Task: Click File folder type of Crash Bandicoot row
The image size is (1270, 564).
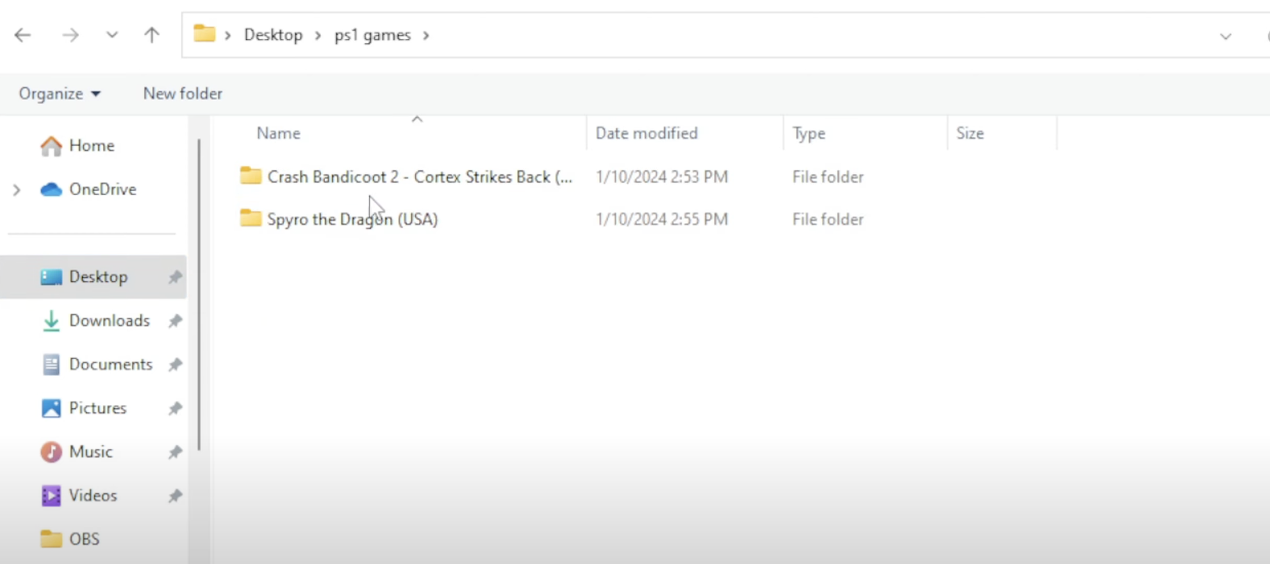Action: [x=827, y=177]
